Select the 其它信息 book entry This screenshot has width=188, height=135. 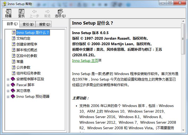(x=23, y=91)
